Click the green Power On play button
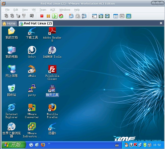This screenshot has width=165, height=149. pyautogui.click(x=55, y=16)
